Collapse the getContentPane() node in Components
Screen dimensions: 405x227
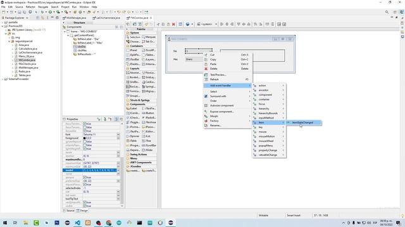point(68,35)
